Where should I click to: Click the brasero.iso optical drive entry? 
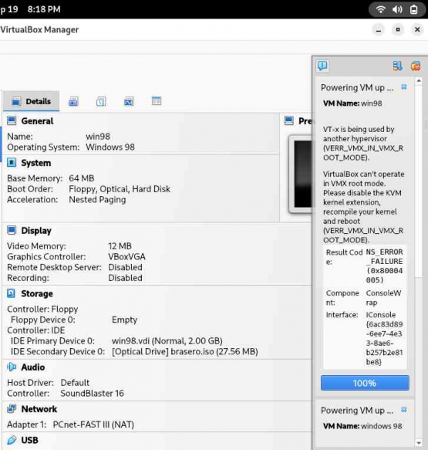[x=185, y=351]
